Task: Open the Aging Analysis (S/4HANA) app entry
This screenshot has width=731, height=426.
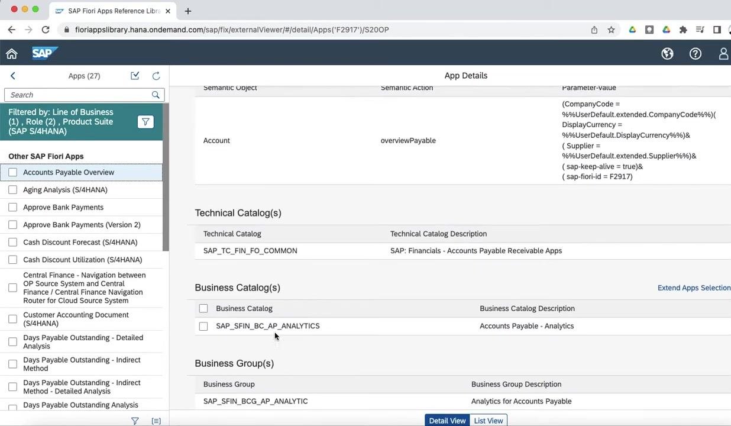Action: [x=65, y=190]
